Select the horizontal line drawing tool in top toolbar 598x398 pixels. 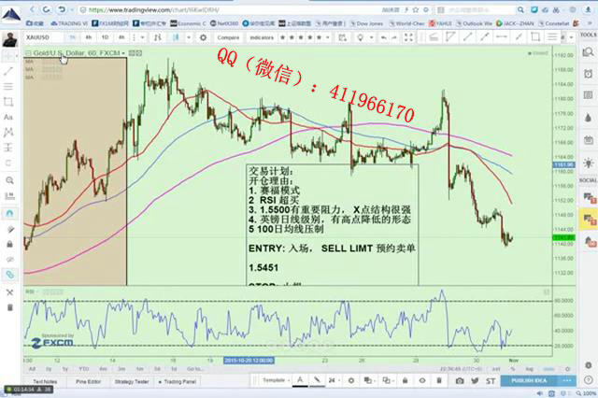[501, 37]
